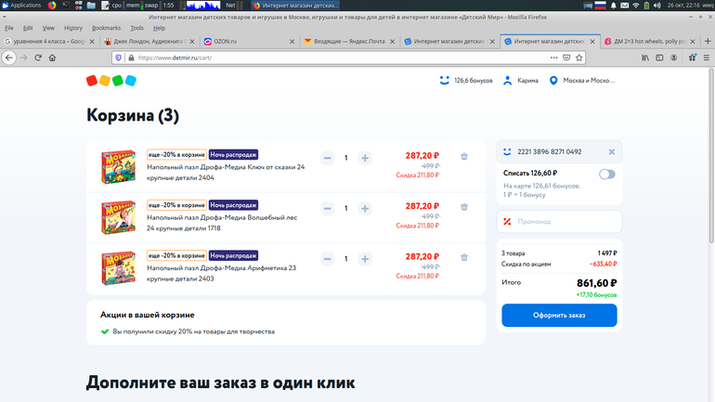Remove the Волшебный лес puzzle with trash icon

[464, 207]
